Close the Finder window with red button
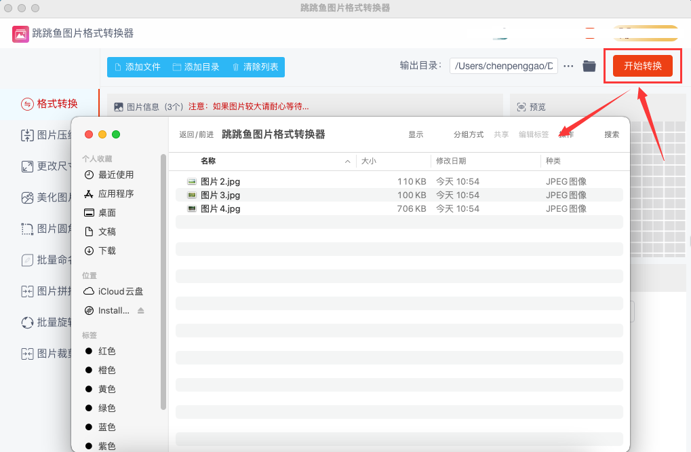 pyautogui.click(x=89, y=134)
